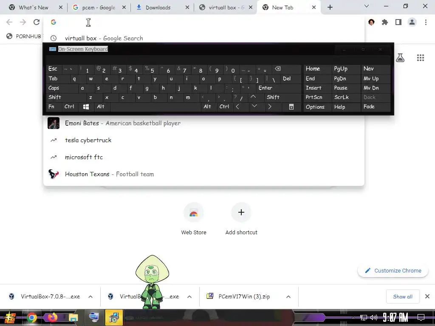Click the left arrow key on keyboard

[237, 107]
